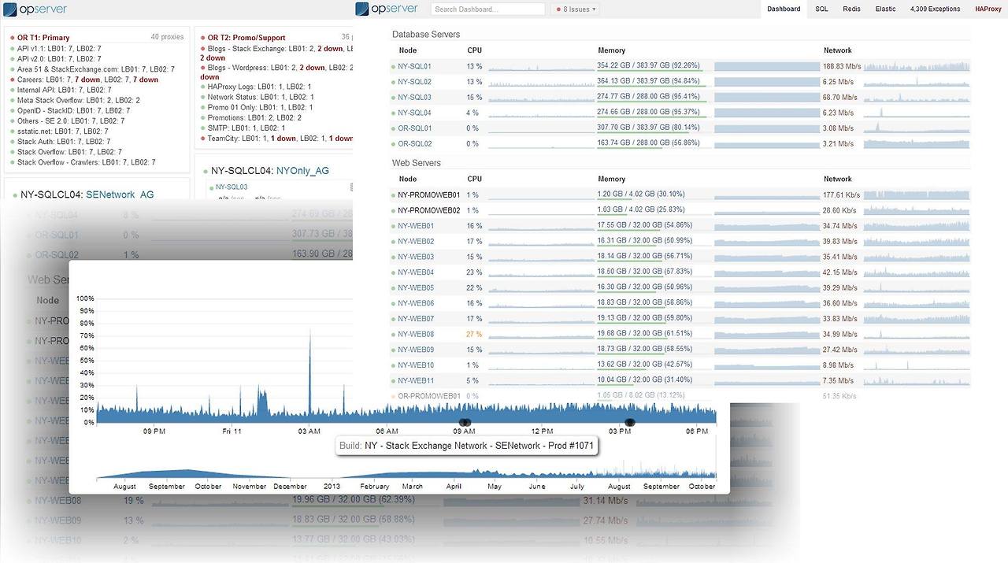Select the TeamCity proxy entry

coord(280,139)
